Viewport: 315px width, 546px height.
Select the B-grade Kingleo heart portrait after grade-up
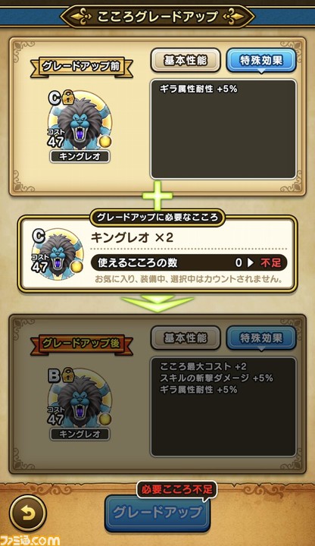(x=80, y=399)
